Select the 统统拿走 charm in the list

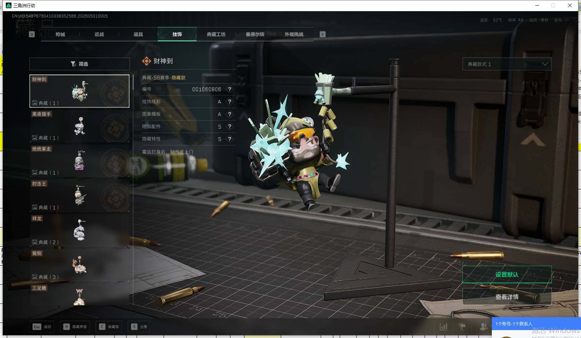click(x=79, y=161)
